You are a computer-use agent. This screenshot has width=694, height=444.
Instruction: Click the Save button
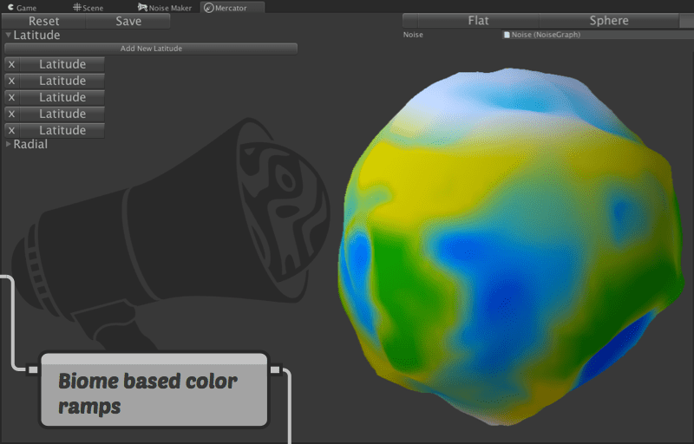tap(128, 21)
